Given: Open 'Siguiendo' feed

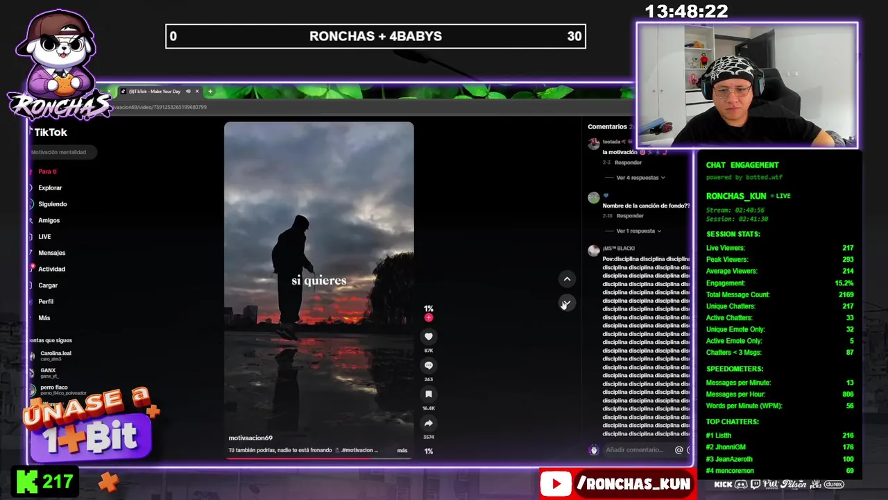Looking at the screenshot, I should tap(53, 204).
